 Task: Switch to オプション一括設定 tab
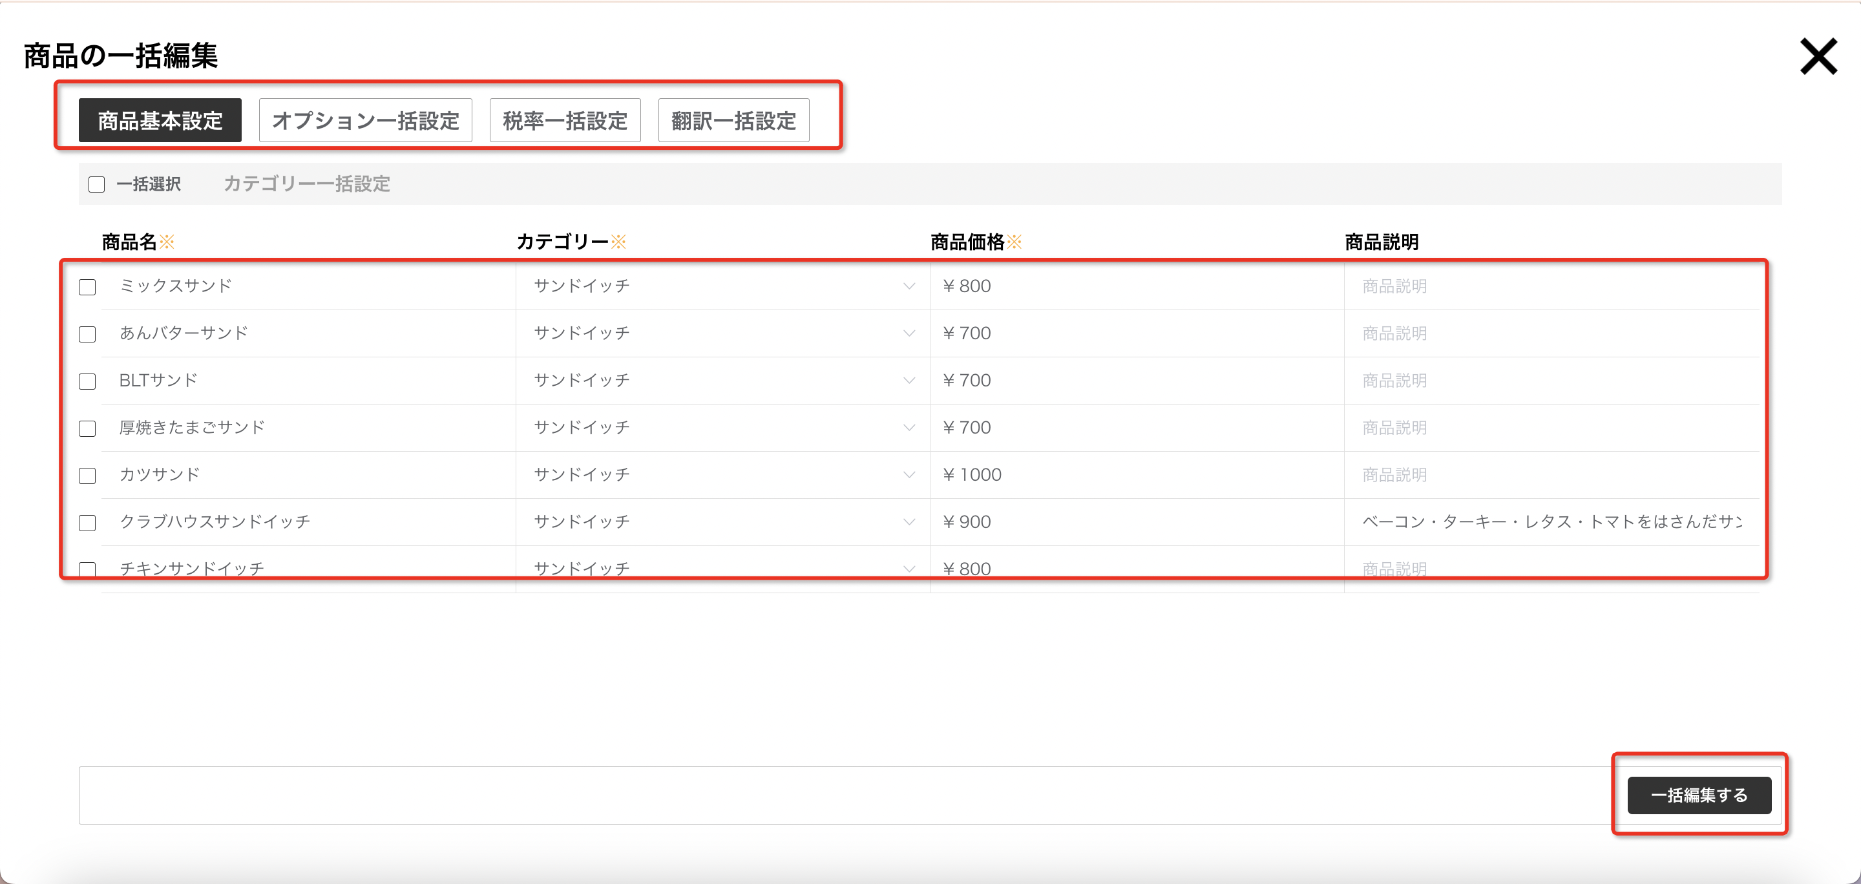pyautogui.click(x=366, y=120)
